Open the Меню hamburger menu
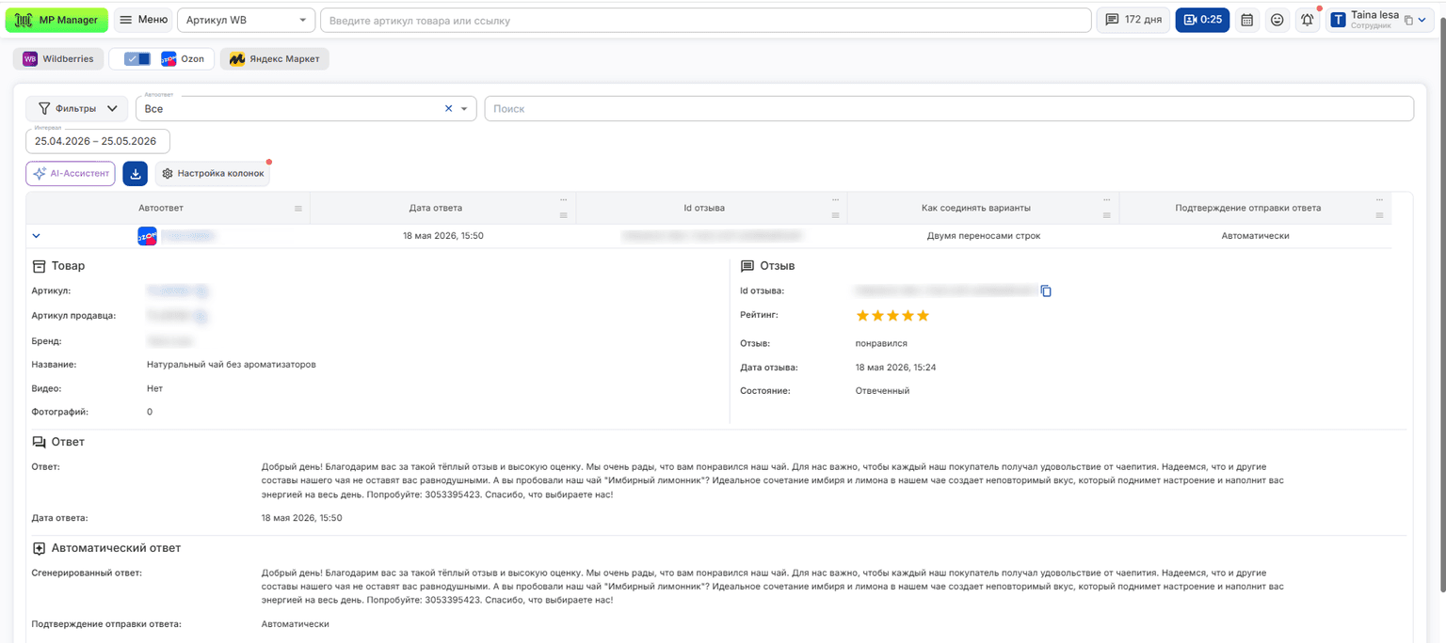The height and width of the screenshot is (643, 1446). point(143,20)
